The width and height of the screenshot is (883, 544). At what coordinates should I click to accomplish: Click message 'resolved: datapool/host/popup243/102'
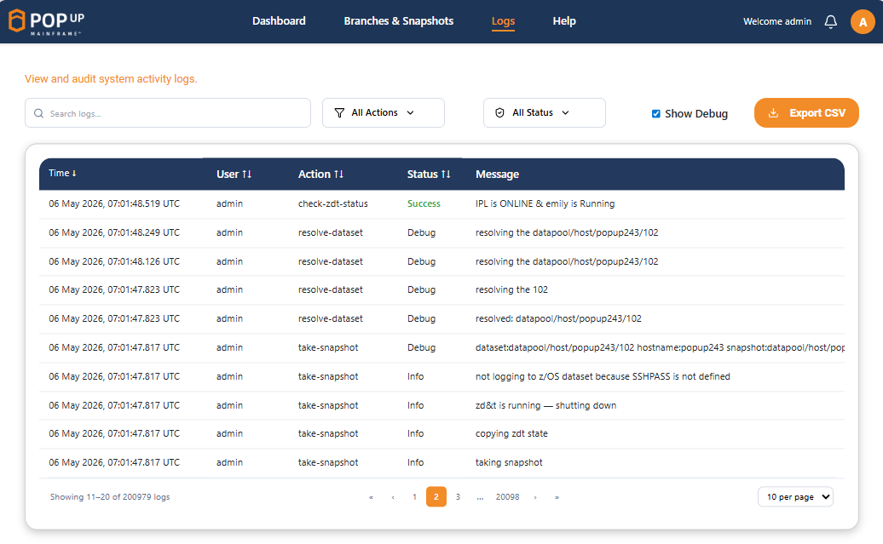click(558, 318)
